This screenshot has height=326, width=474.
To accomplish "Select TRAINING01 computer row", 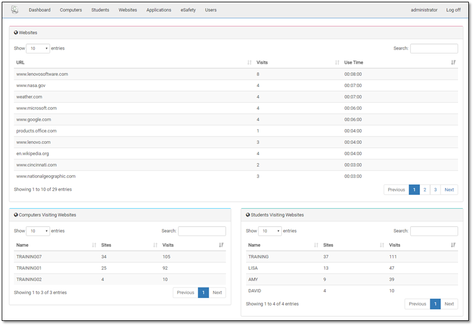I will click(x=120, y=268).
